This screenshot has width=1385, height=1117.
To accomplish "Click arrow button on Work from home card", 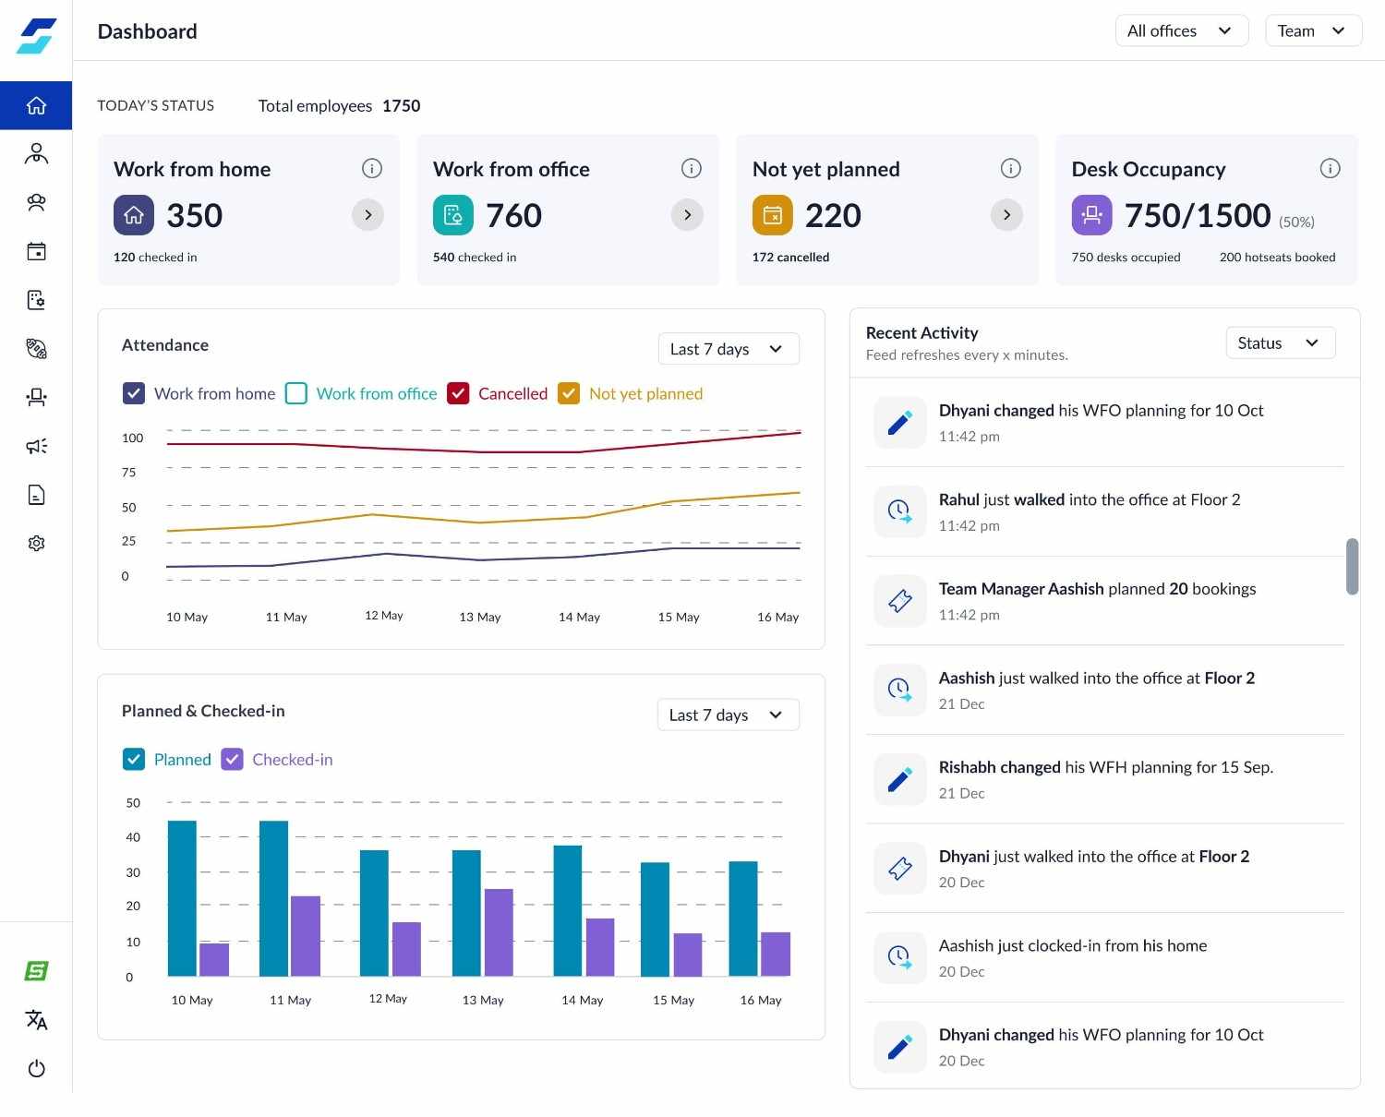I will [367, 215].
